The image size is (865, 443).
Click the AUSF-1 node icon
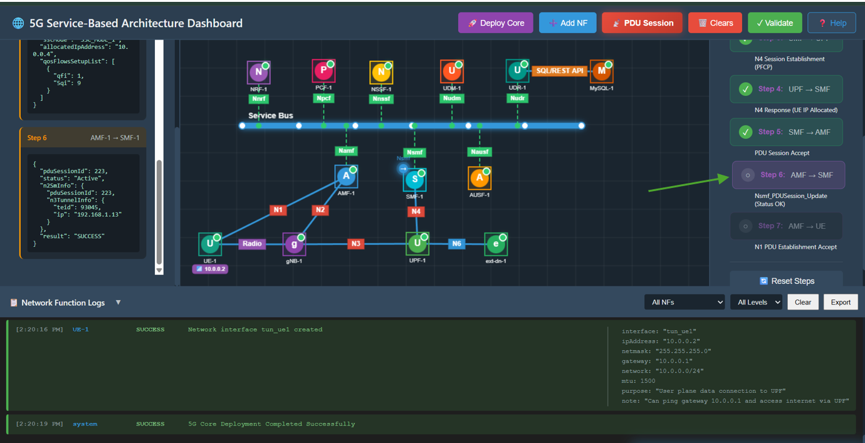pos(480,178)
